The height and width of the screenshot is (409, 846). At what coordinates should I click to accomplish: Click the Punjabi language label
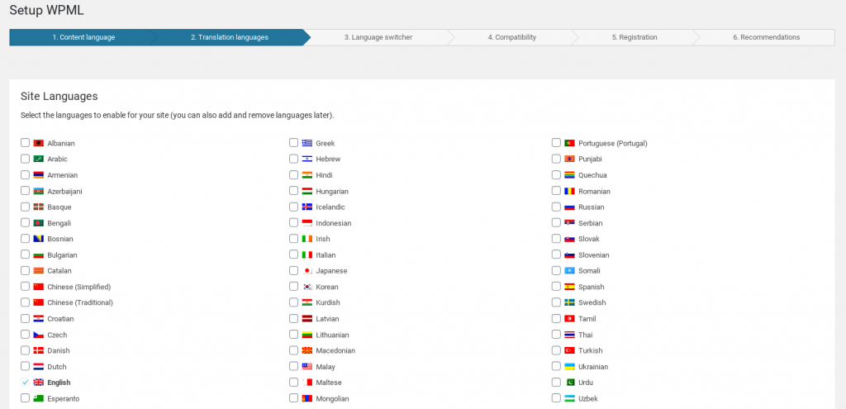(x=590, y=159)
